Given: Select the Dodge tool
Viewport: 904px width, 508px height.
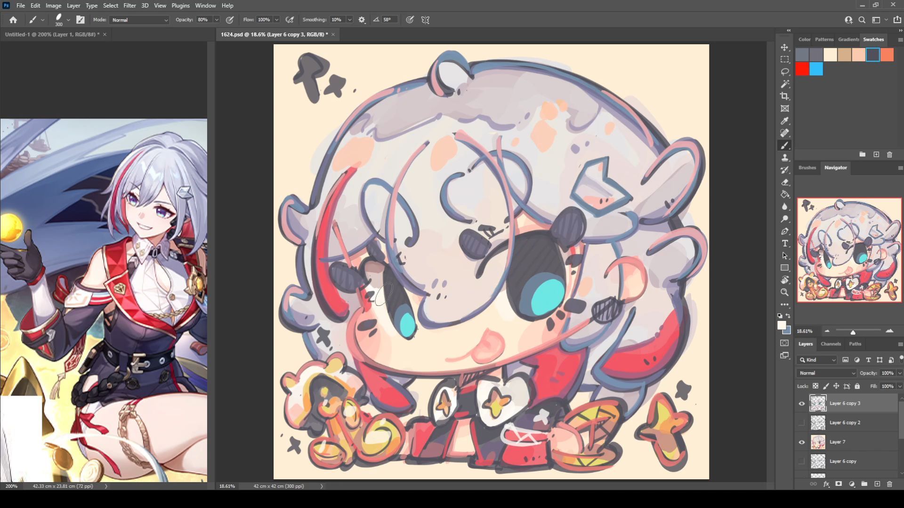Looking at the screenshot, I should coord(784,219).
